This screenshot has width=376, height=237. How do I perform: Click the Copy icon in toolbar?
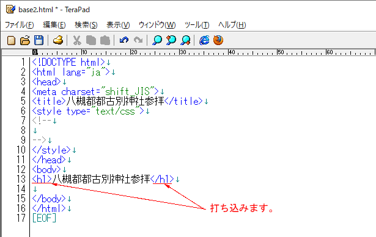91,40
